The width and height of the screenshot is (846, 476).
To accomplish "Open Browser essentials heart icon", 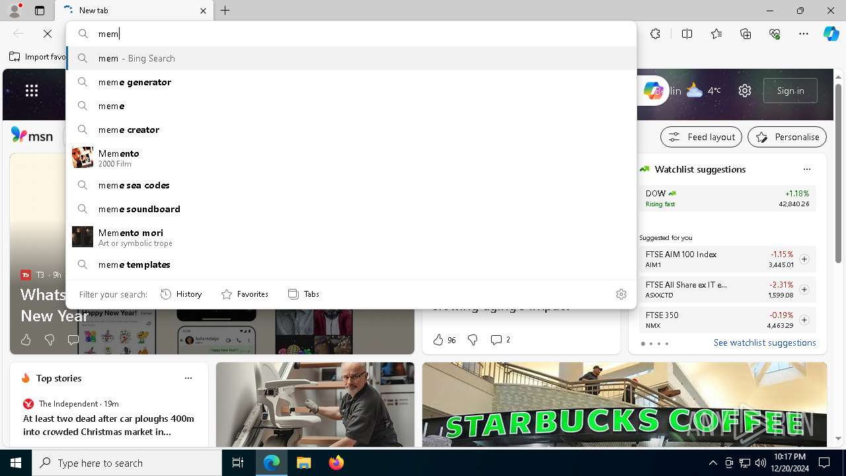I will pos(775,34).
